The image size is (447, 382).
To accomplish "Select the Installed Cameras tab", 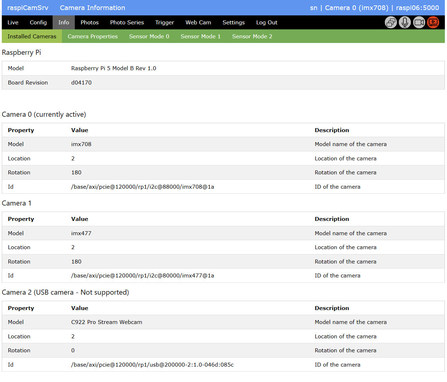I will coord(32,37).
